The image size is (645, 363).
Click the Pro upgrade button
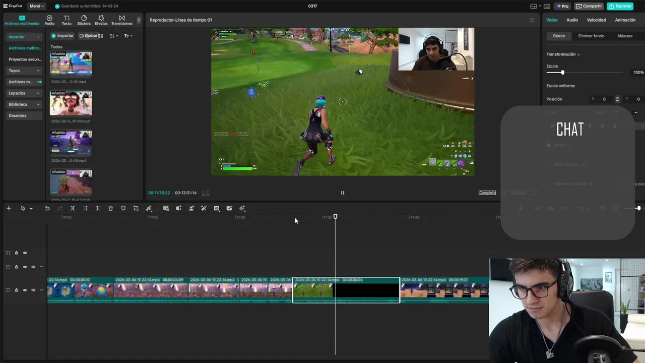tap(562, 6)
